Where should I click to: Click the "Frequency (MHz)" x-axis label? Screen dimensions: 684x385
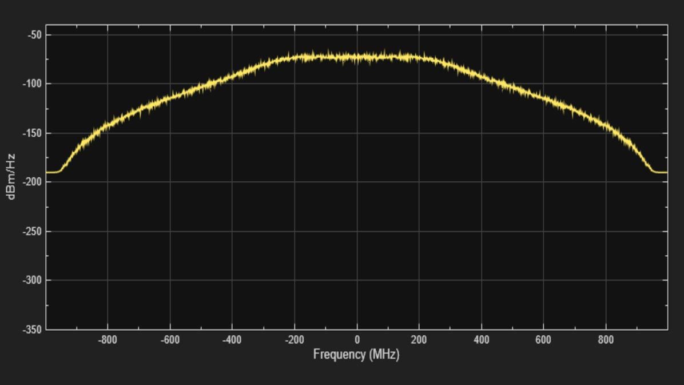pos(356,355)
